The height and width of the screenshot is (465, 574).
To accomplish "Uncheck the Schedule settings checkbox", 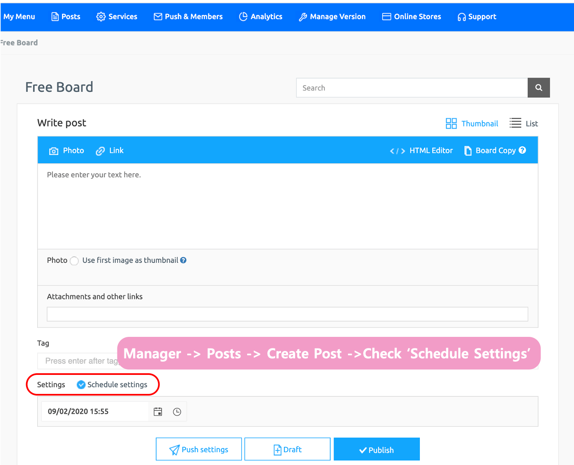I will click(x=81, y=385).
